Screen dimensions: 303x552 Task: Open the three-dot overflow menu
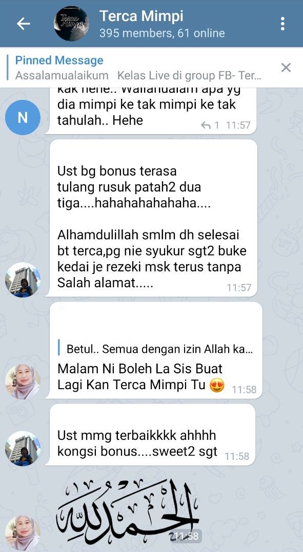[282, 24]
